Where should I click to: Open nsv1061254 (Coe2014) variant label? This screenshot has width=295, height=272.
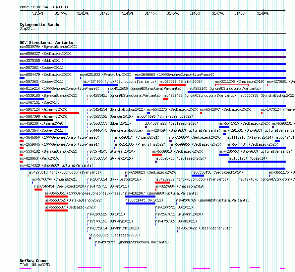coord(247,158)
